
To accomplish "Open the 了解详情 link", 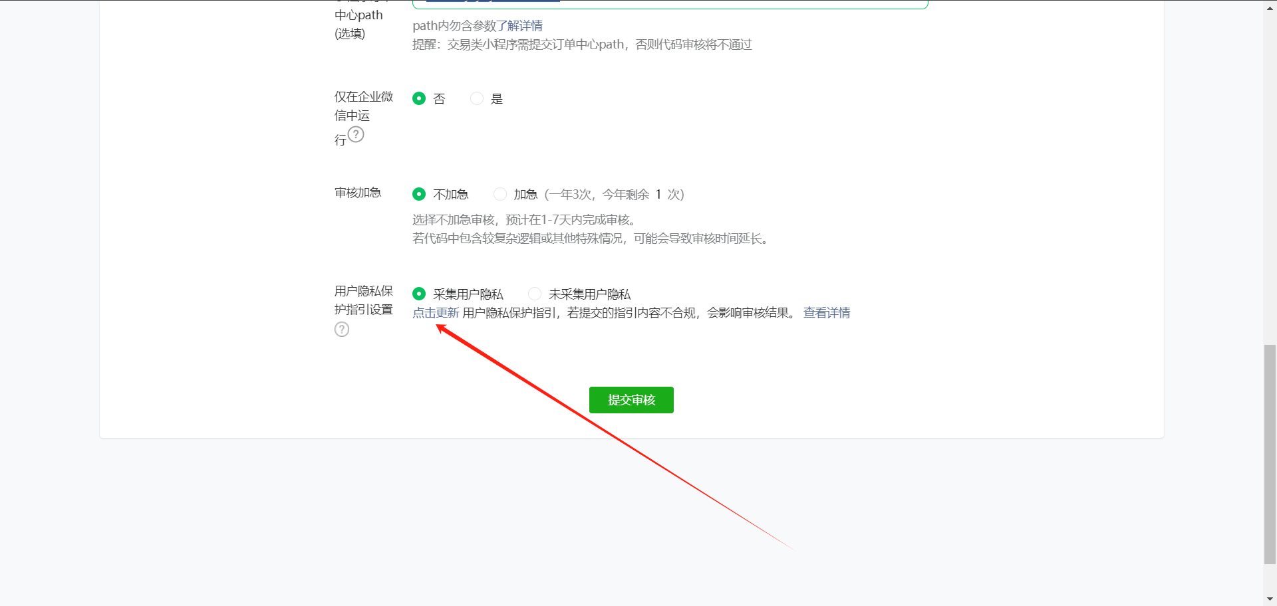I will (525, 26).
